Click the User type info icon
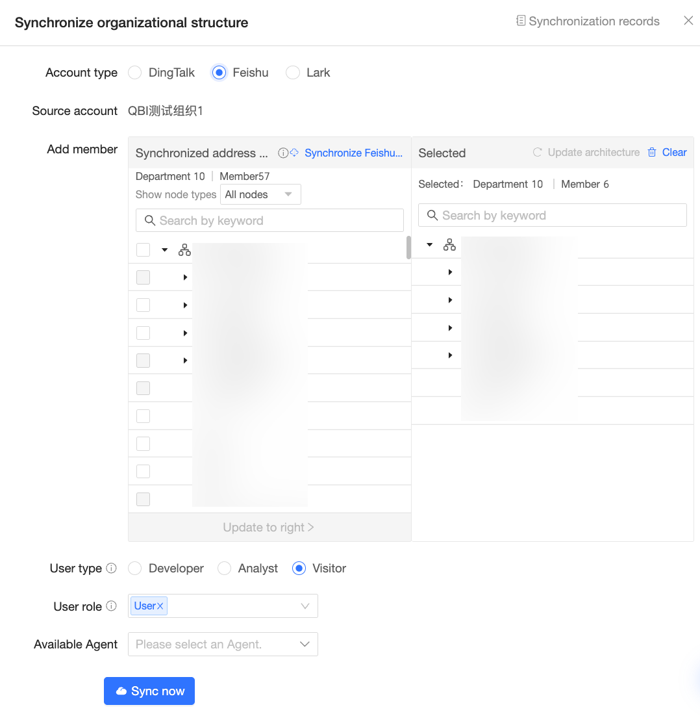The height and width of the screenshot is (716, 700). (x=111, y=568)
